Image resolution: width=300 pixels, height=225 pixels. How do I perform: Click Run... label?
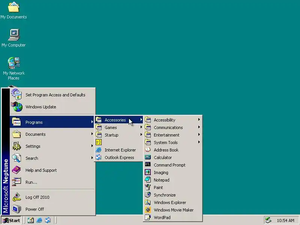point(31,182)
